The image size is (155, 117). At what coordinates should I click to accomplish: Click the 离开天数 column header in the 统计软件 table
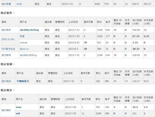click(88, 22)
